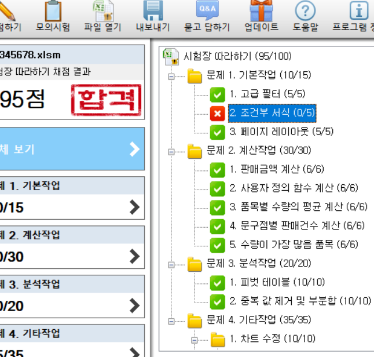
Task: Click the 업데이트 gift box icon
Action: 261,10
